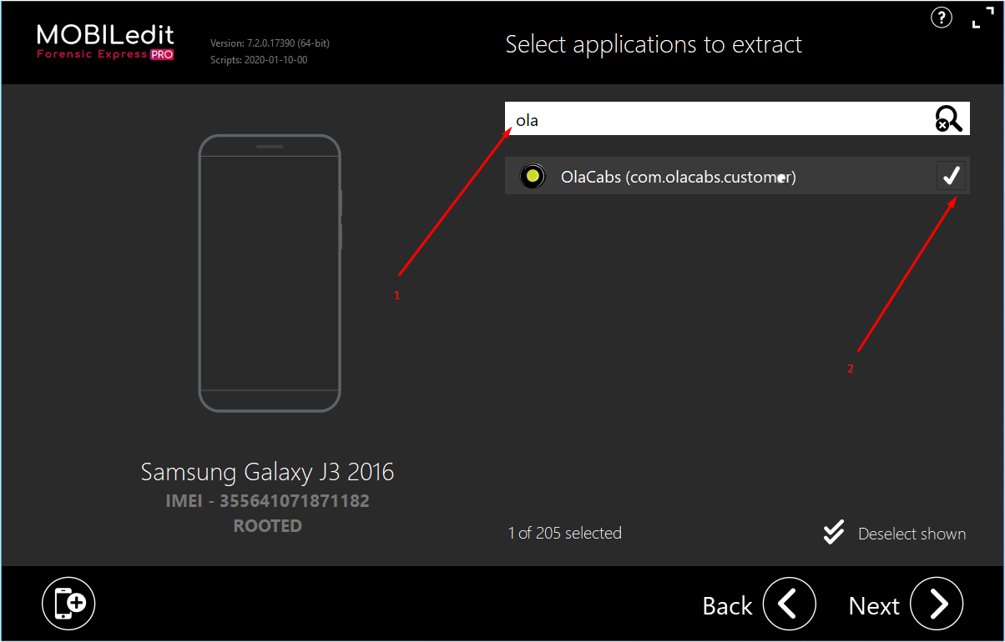Select the OlaCabs (com.olacabs.customer) row

[737, 176]
